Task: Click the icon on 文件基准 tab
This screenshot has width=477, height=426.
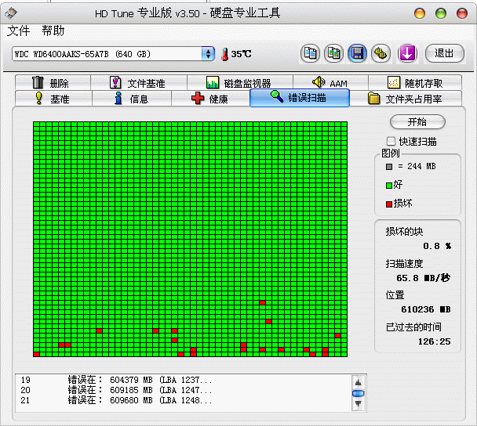Action: [x=115, y=82]
